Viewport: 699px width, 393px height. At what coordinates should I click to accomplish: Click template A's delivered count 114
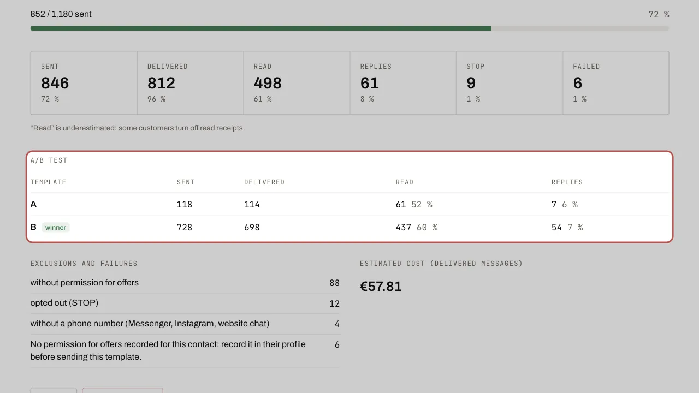click(x=252, y=205)
